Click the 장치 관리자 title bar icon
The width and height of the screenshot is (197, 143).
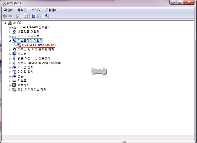(x=4, y=4)
